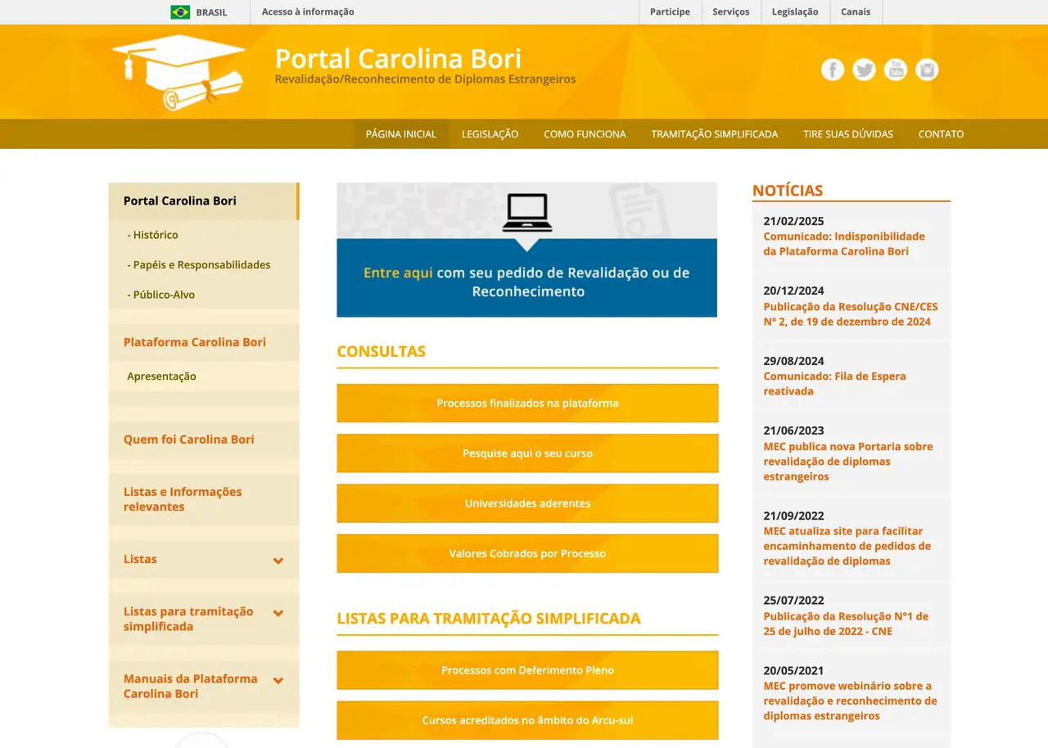Click the Portal Carolina Bori header title
This screenshot has height=748, width=1048.
(x=398, y=59)
